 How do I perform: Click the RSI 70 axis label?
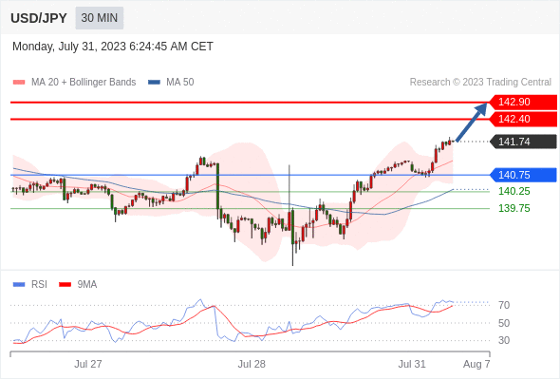(504, 305)
